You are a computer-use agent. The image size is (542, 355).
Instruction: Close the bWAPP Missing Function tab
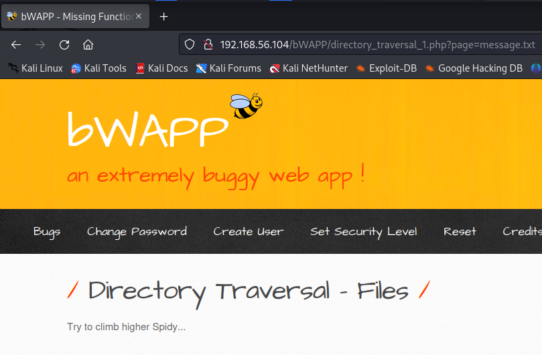(x=139, y=16)
